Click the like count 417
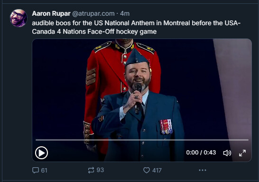The image size is (259, 182). point(157,171)
